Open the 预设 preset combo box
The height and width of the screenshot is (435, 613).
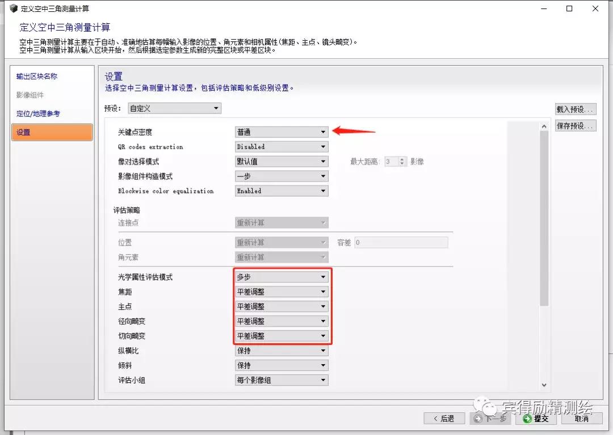(x=174, y=108)
